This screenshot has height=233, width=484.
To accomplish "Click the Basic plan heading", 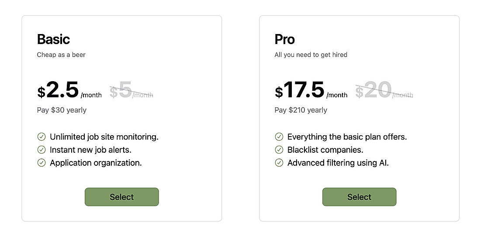I will pyautogui.click(x=53, y=39).
